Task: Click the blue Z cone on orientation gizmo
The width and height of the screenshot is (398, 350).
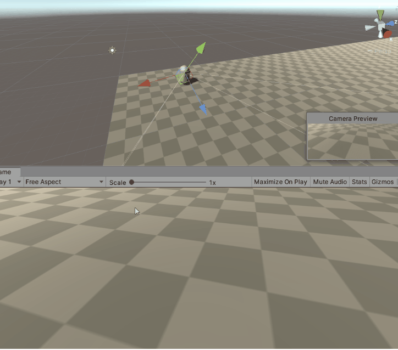Action: 390,24
